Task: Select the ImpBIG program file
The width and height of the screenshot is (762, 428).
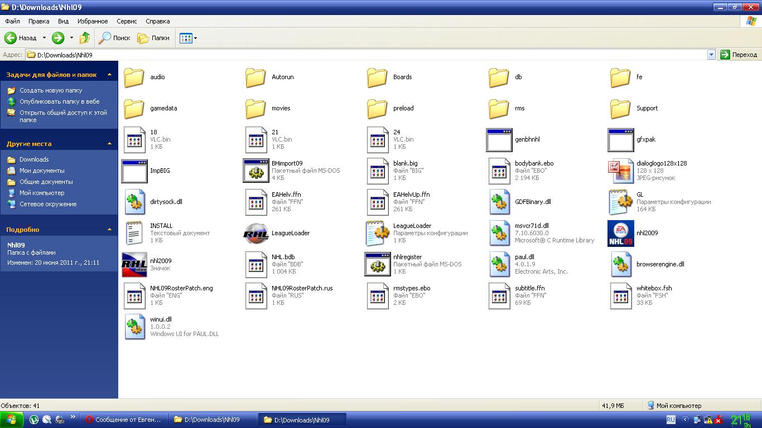Action: click(134, 171)
